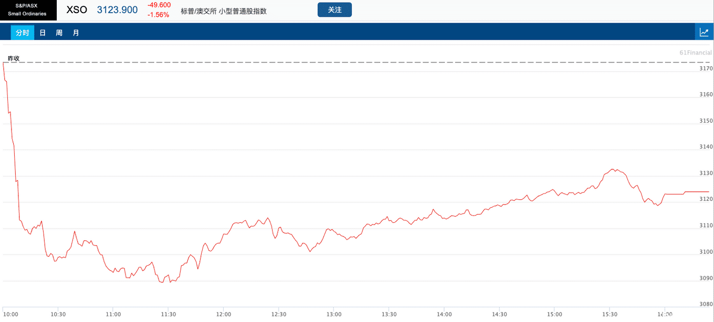Image resolution: width=714 pixels, height=322 pixels.
Task: Click the 3150 price axis label
Action: pos(707,121)
